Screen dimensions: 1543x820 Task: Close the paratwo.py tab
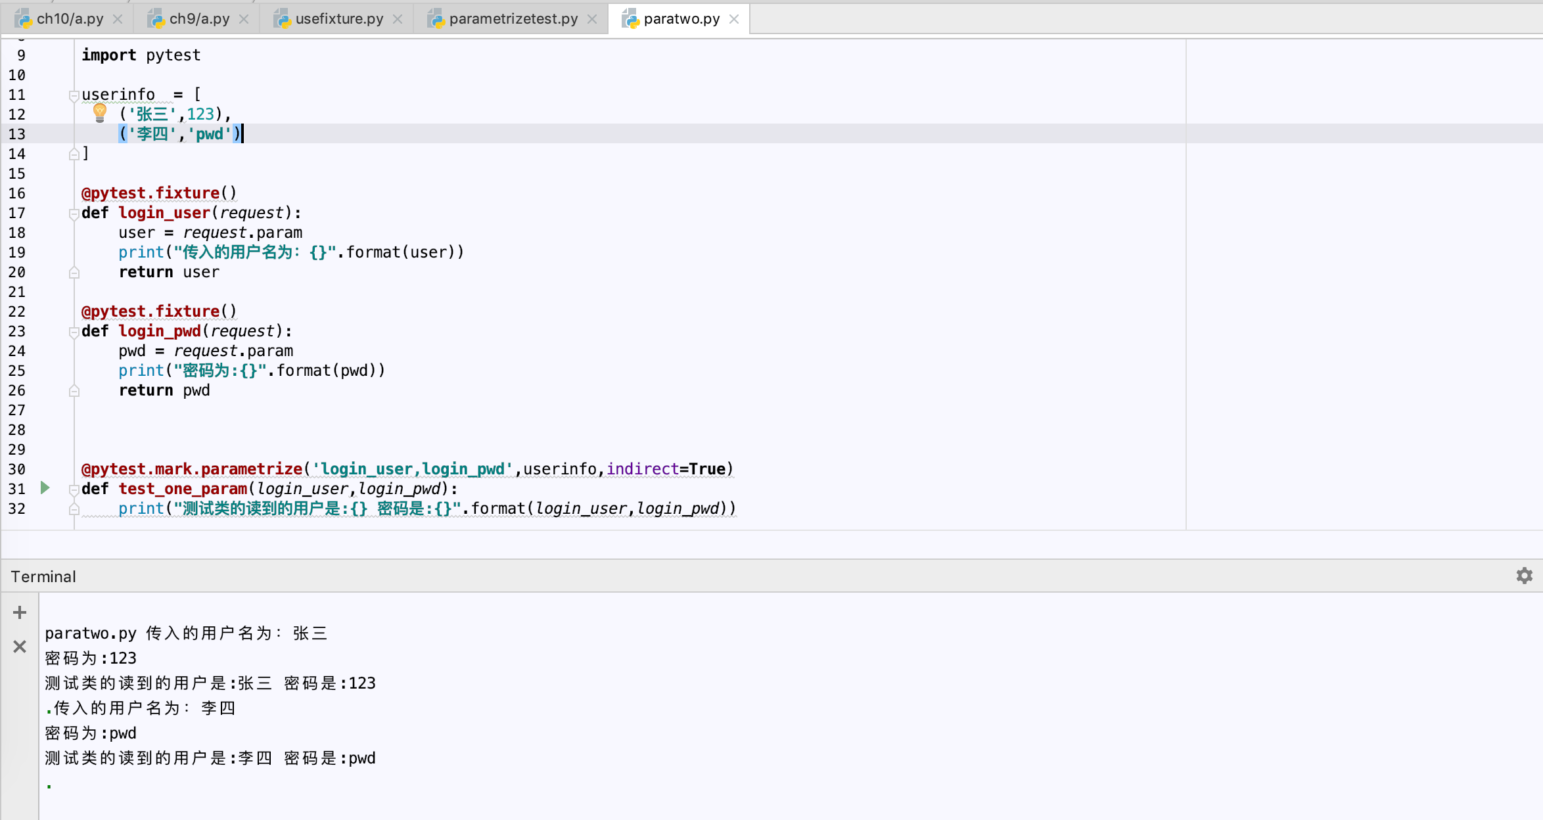coord(734,19)
